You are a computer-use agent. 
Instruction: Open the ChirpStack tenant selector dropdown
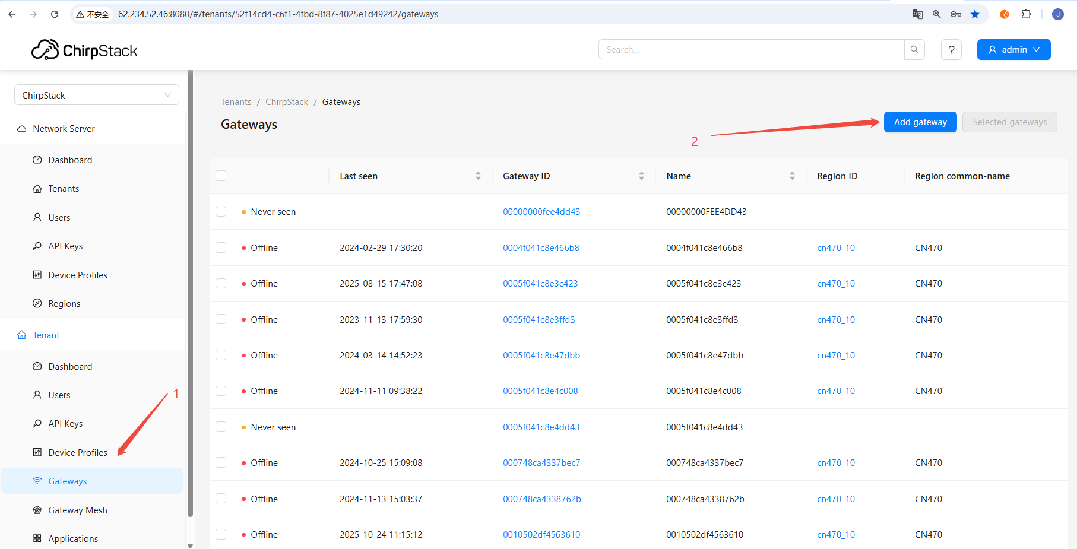[96, 95]
